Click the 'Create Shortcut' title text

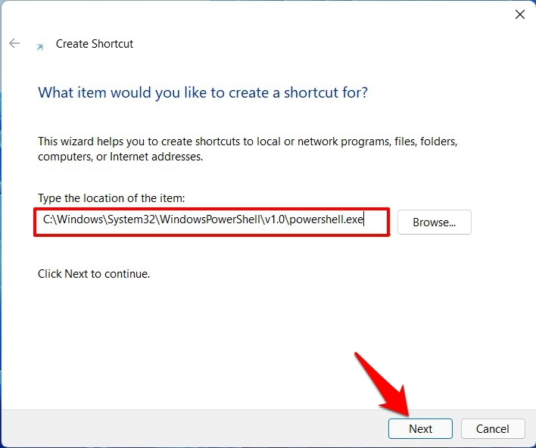click(x=95, y=44)
